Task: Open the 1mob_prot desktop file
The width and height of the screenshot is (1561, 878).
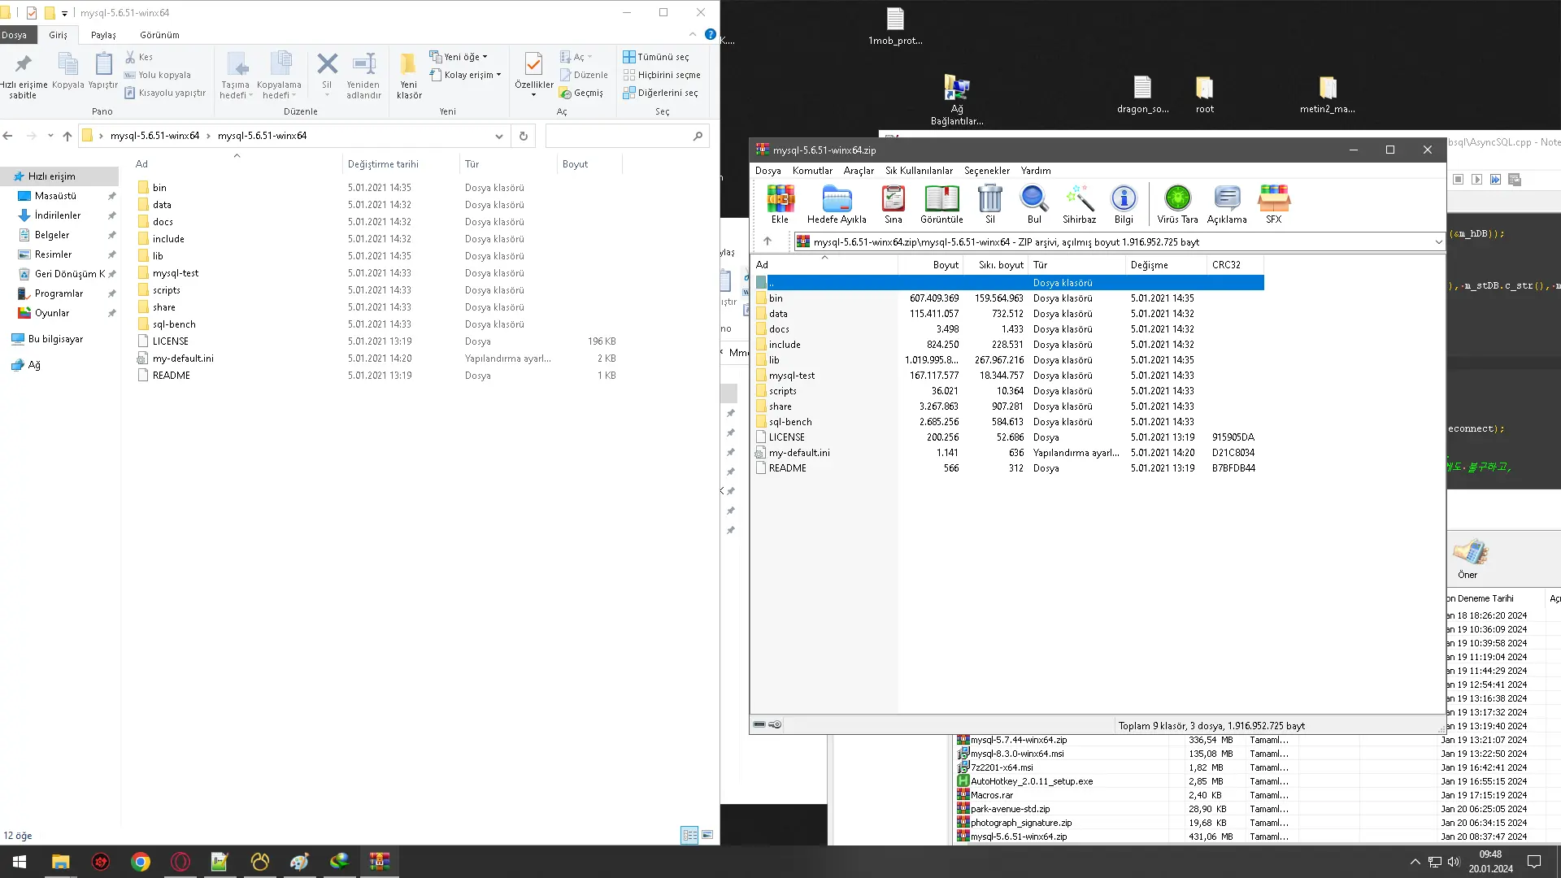Action: [895, 26]
